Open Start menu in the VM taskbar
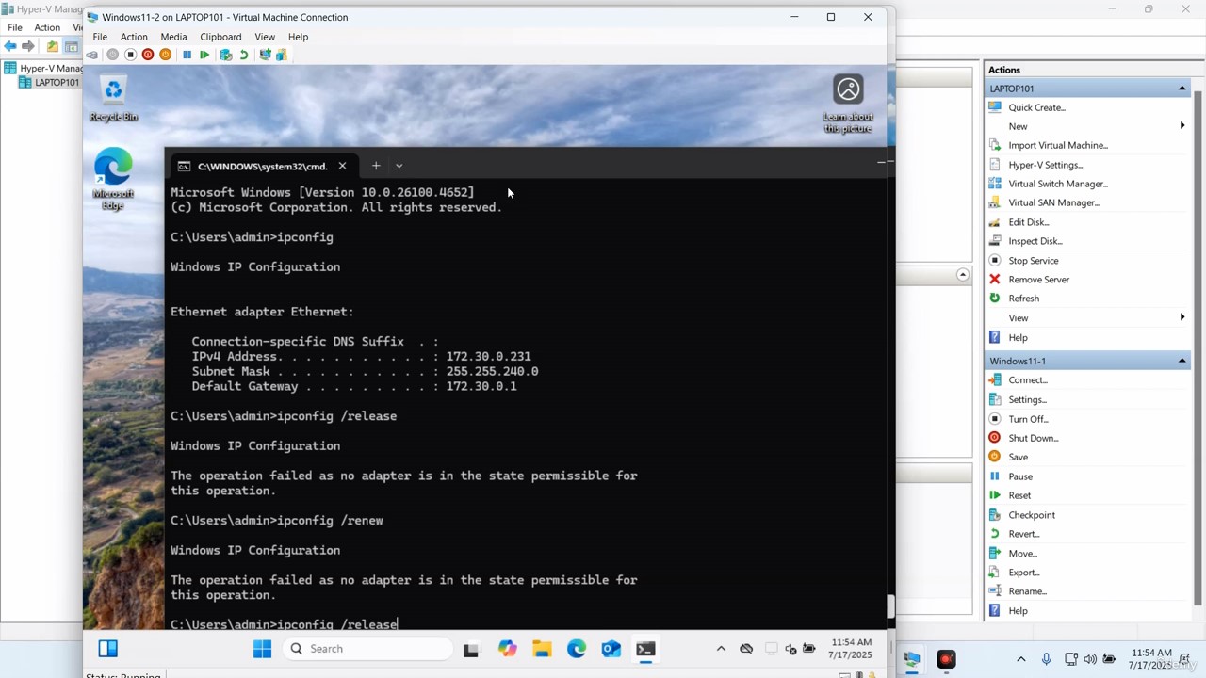Image resolution: width=1206 pixels, height=678 pixels. [x=262, y=649]
